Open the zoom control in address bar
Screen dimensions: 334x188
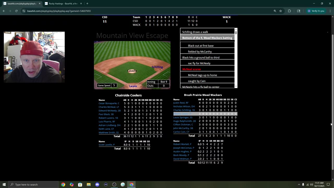tap(275, 11)
